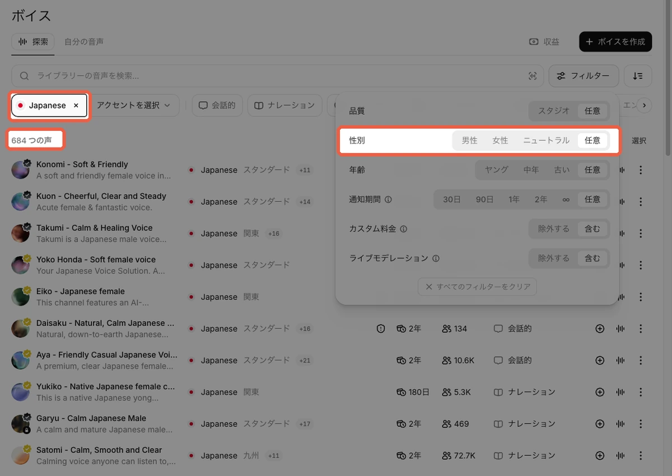Add Yukiko voice with plus icon
Viewport: 672px width, 476px height.
point(600,392)
